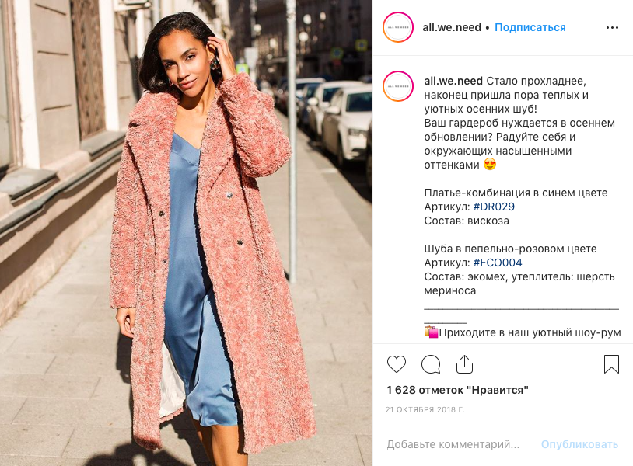Focus the Добавьте комментарий input field
633x466 pixels.
[453, 444]
